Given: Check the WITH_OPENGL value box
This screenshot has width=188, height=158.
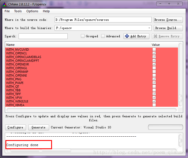Looking at the screenshot, I should (x=154, y=68).
